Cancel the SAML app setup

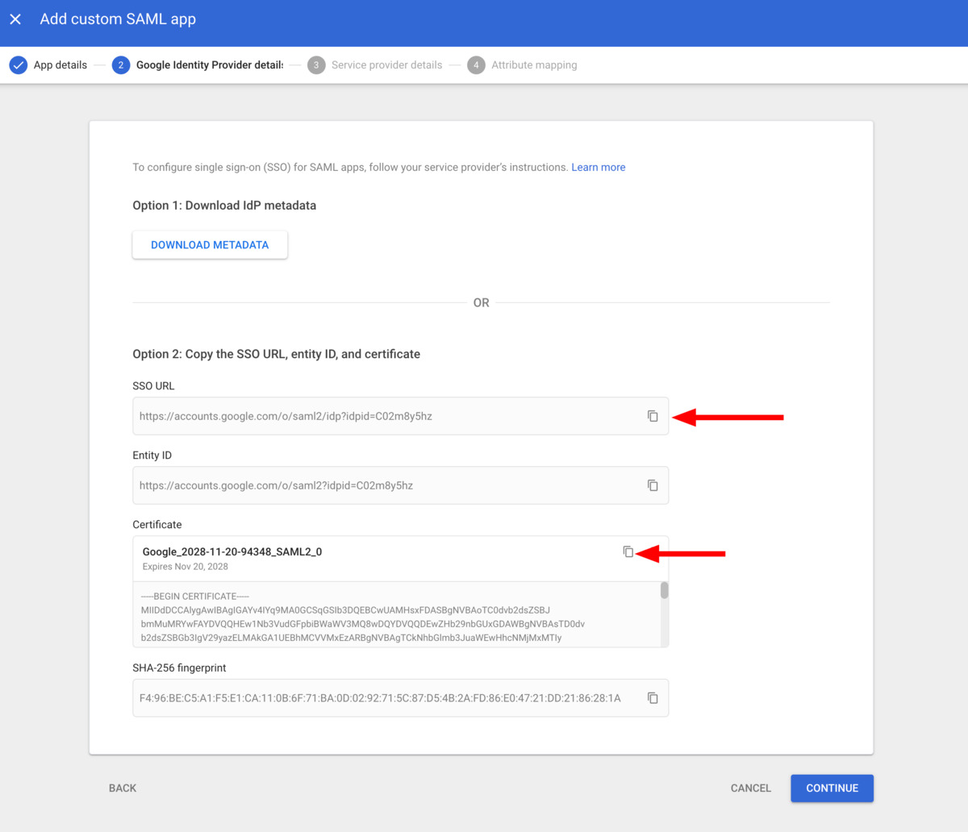click(x=750, y=788)
